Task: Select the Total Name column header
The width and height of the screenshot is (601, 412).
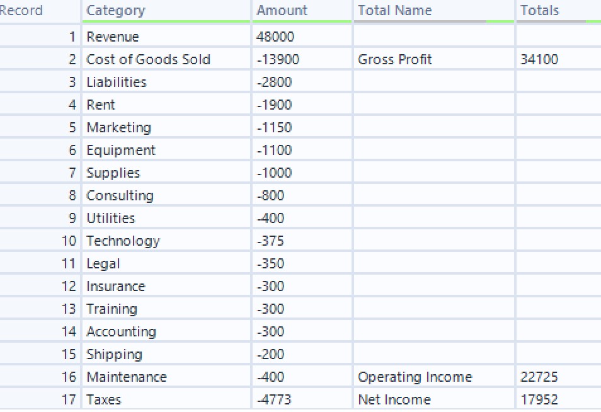Action: (x=395, y=11)
